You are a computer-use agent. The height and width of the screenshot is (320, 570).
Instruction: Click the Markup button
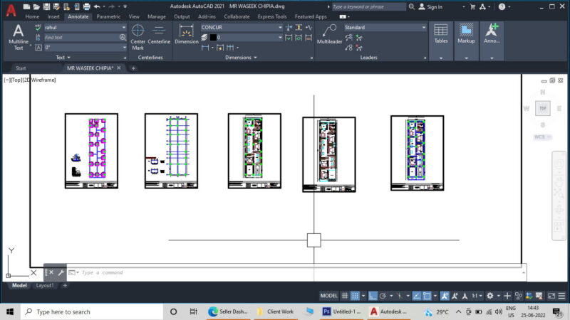(466, 33)
